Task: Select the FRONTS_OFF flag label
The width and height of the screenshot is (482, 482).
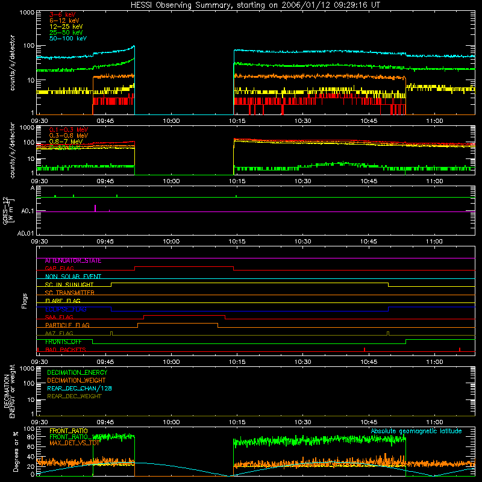Action: (x=63, y=342)
